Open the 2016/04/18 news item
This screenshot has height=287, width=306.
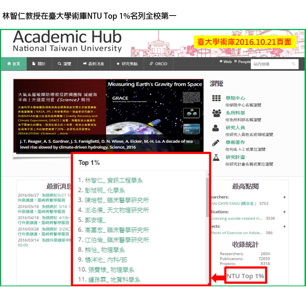(x=44, y=220)
